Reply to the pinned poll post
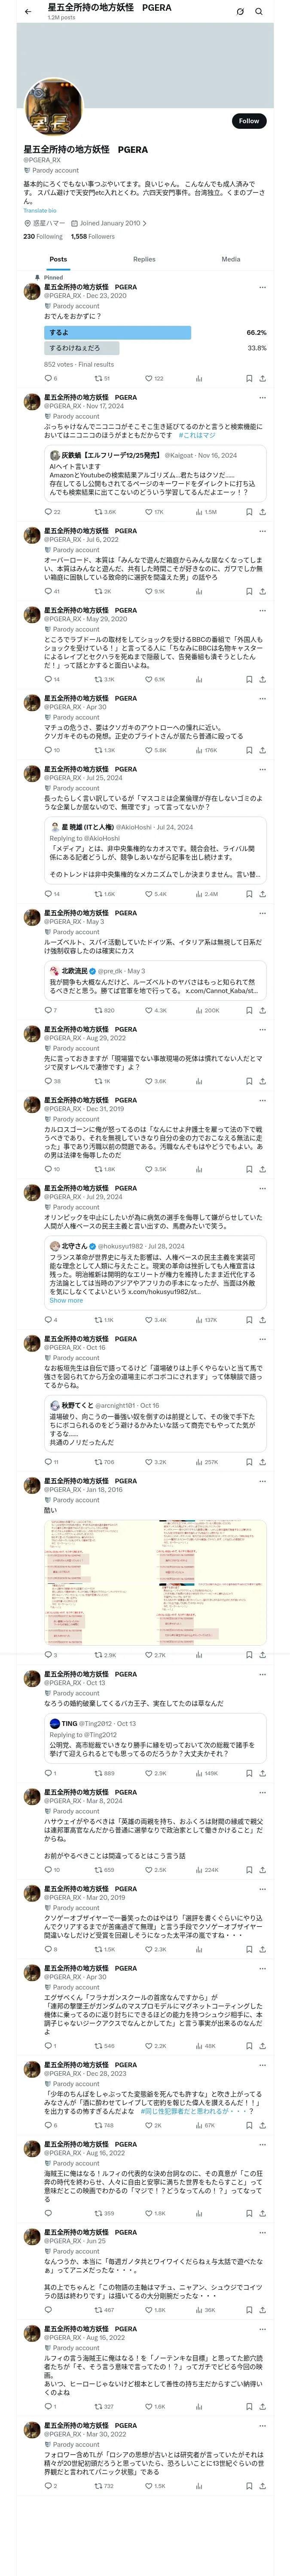The image size is (290, 2576). pyautogui.click(x=47, y=379)
